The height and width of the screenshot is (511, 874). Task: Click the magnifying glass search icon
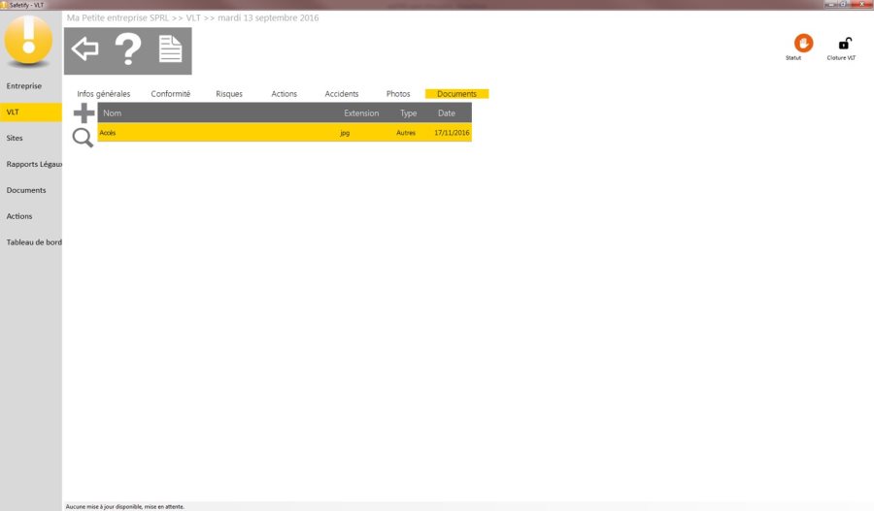point(83,137)
